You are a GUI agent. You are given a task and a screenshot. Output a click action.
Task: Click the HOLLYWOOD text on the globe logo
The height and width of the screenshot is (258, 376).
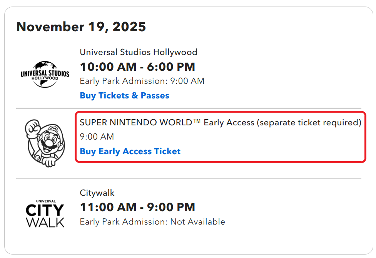tap(45, 78)
